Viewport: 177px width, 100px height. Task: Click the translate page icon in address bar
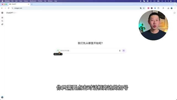(x=141, y=8)
